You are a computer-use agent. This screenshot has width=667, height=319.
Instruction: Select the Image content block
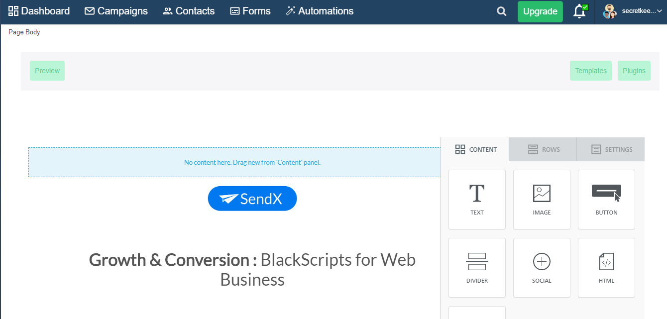pyautogui.click(x=542, y=200)
